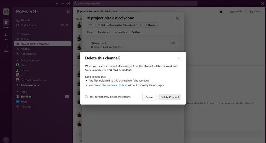Click the Later bookmark icon
The width and height of the screenshot is (266, 143).
pyautogui.click(x=6, y=34)
